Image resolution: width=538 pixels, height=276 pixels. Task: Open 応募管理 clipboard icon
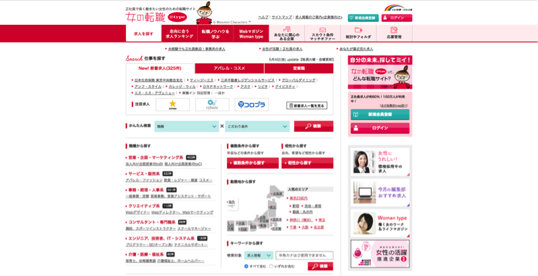[x=394, y=34]
